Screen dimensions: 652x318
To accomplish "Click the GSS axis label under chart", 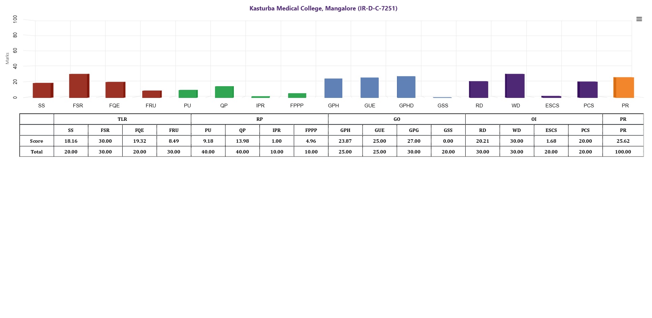I will point(443,106).
